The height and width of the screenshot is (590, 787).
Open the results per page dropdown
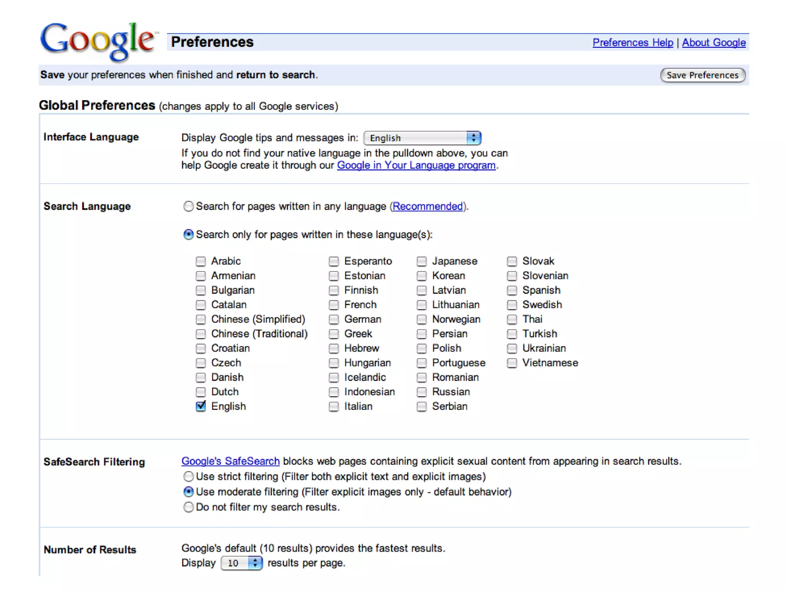pos(242,563)
